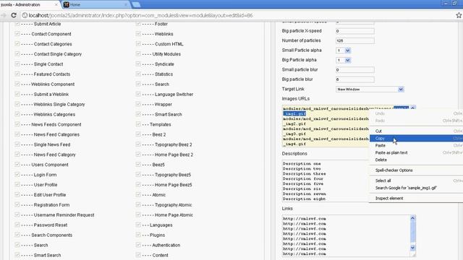
Task: Click the 'Description eight' line
Action: [x=304, y=199]
